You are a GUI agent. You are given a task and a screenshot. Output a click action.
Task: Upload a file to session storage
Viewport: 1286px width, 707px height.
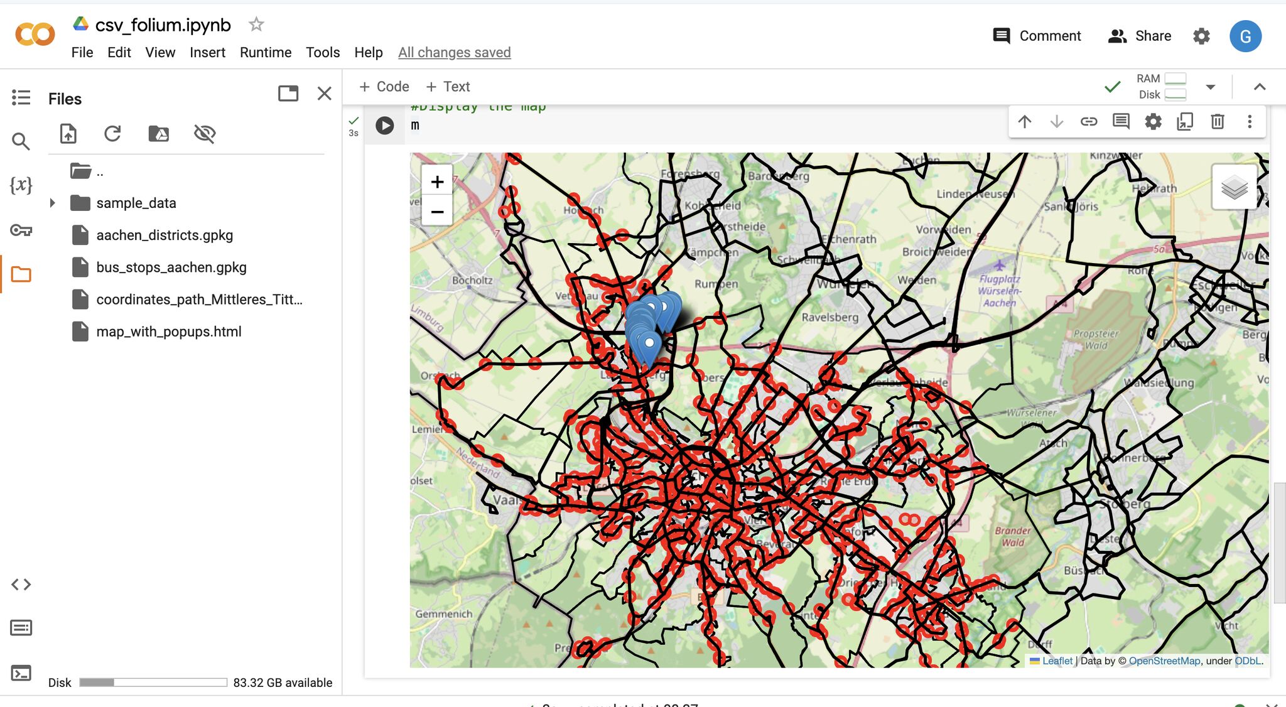tap(68, 133)
